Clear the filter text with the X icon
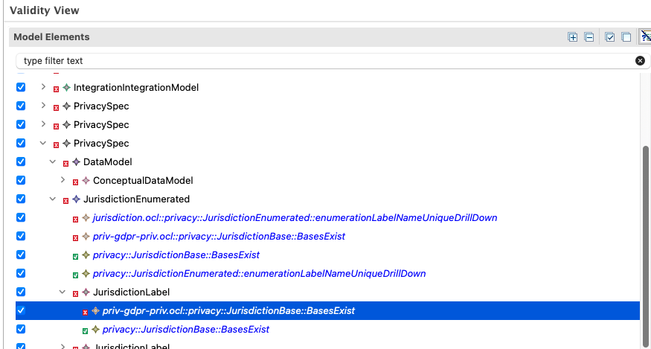 tap(640, 61)
